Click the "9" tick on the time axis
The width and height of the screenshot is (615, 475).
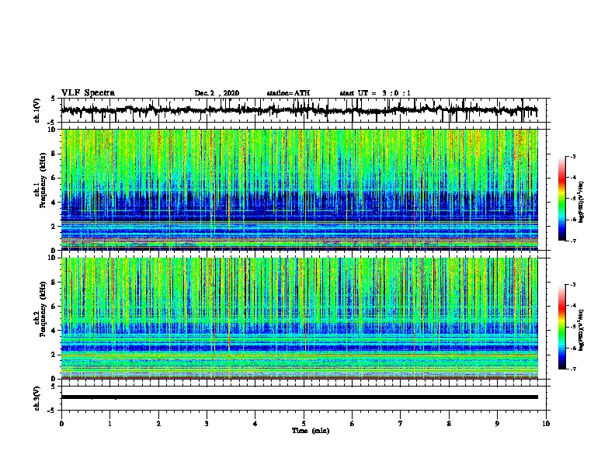pyautogui.click(x=497, y=424)
